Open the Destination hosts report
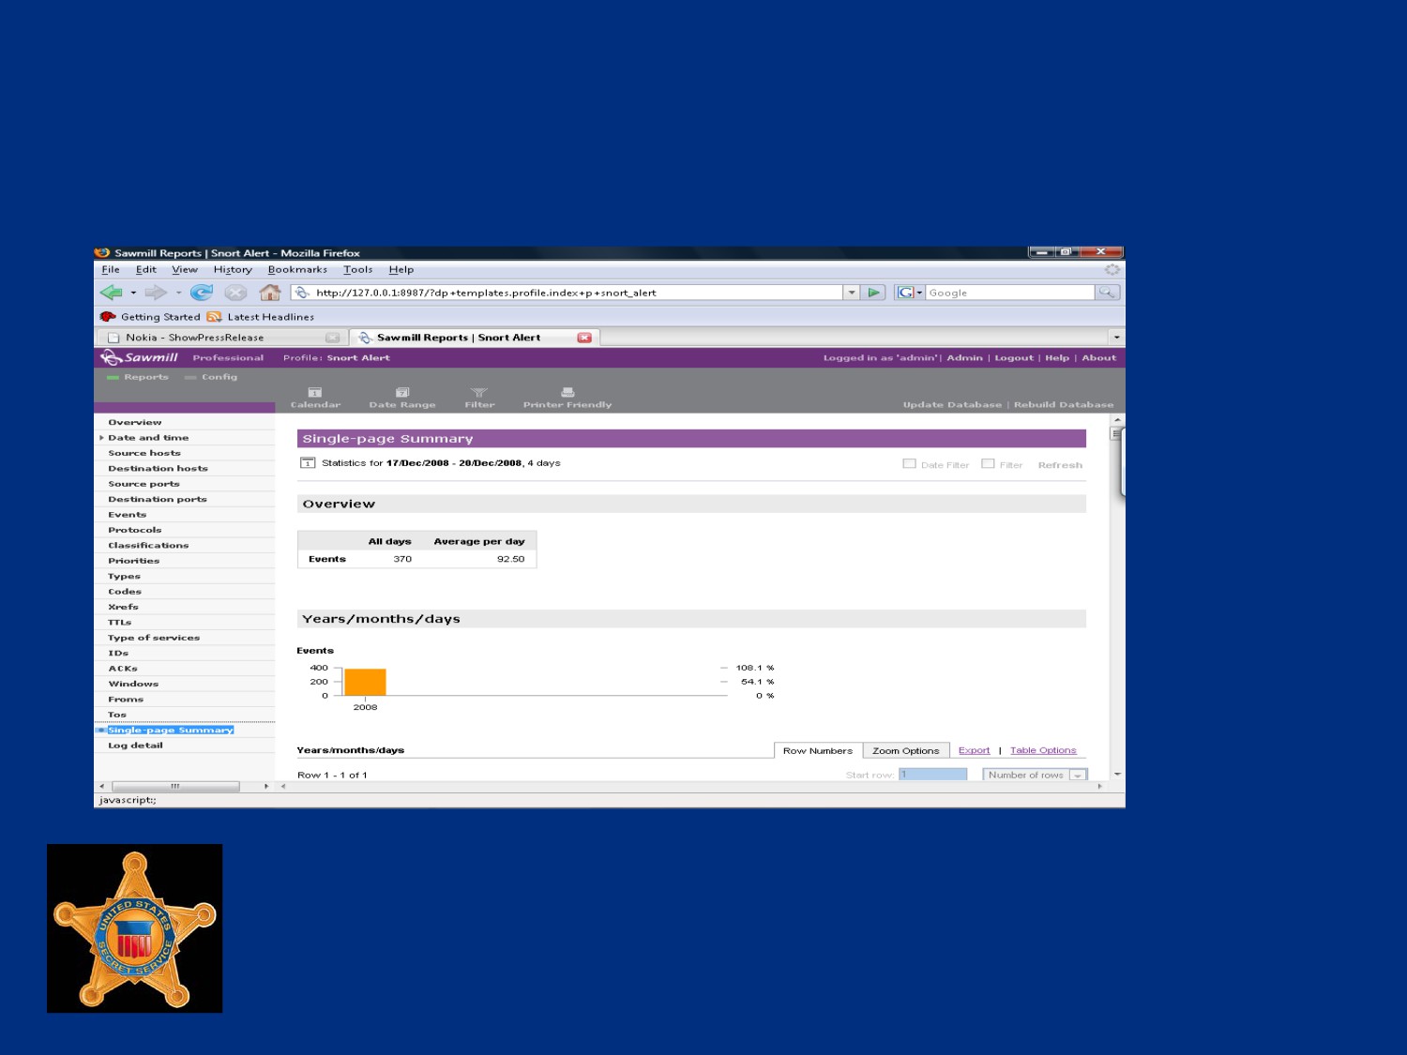1407x1055 pixels. 158,468
